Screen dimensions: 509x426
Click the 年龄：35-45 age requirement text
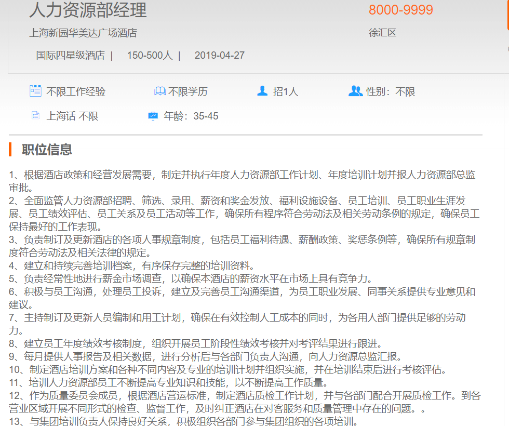point(191,116)
